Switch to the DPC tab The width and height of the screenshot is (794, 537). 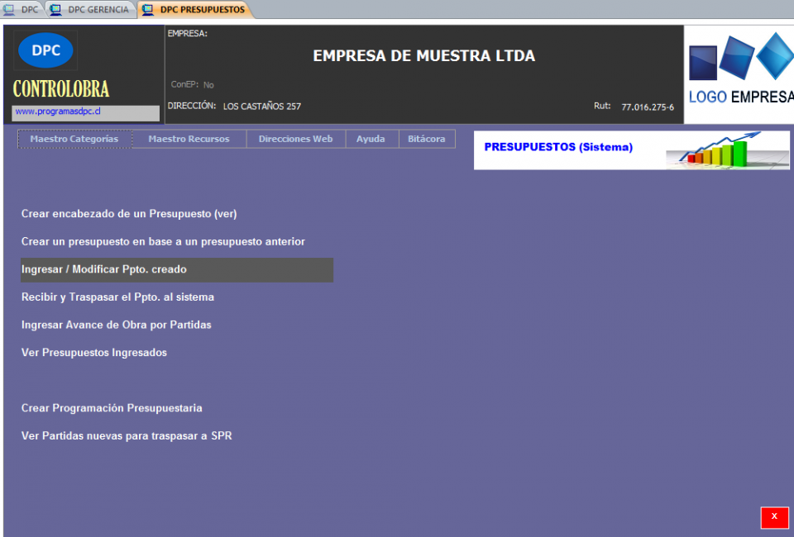point(22,10)
